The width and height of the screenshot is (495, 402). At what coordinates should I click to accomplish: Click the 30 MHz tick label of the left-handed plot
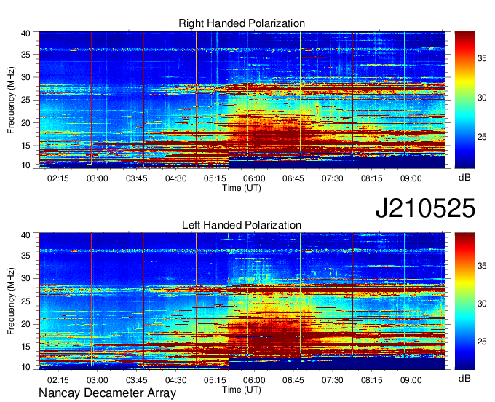(x=25, y=278)
